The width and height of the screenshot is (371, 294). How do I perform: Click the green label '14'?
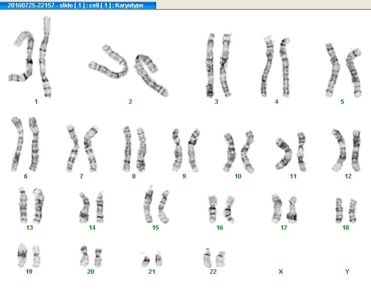92,228
